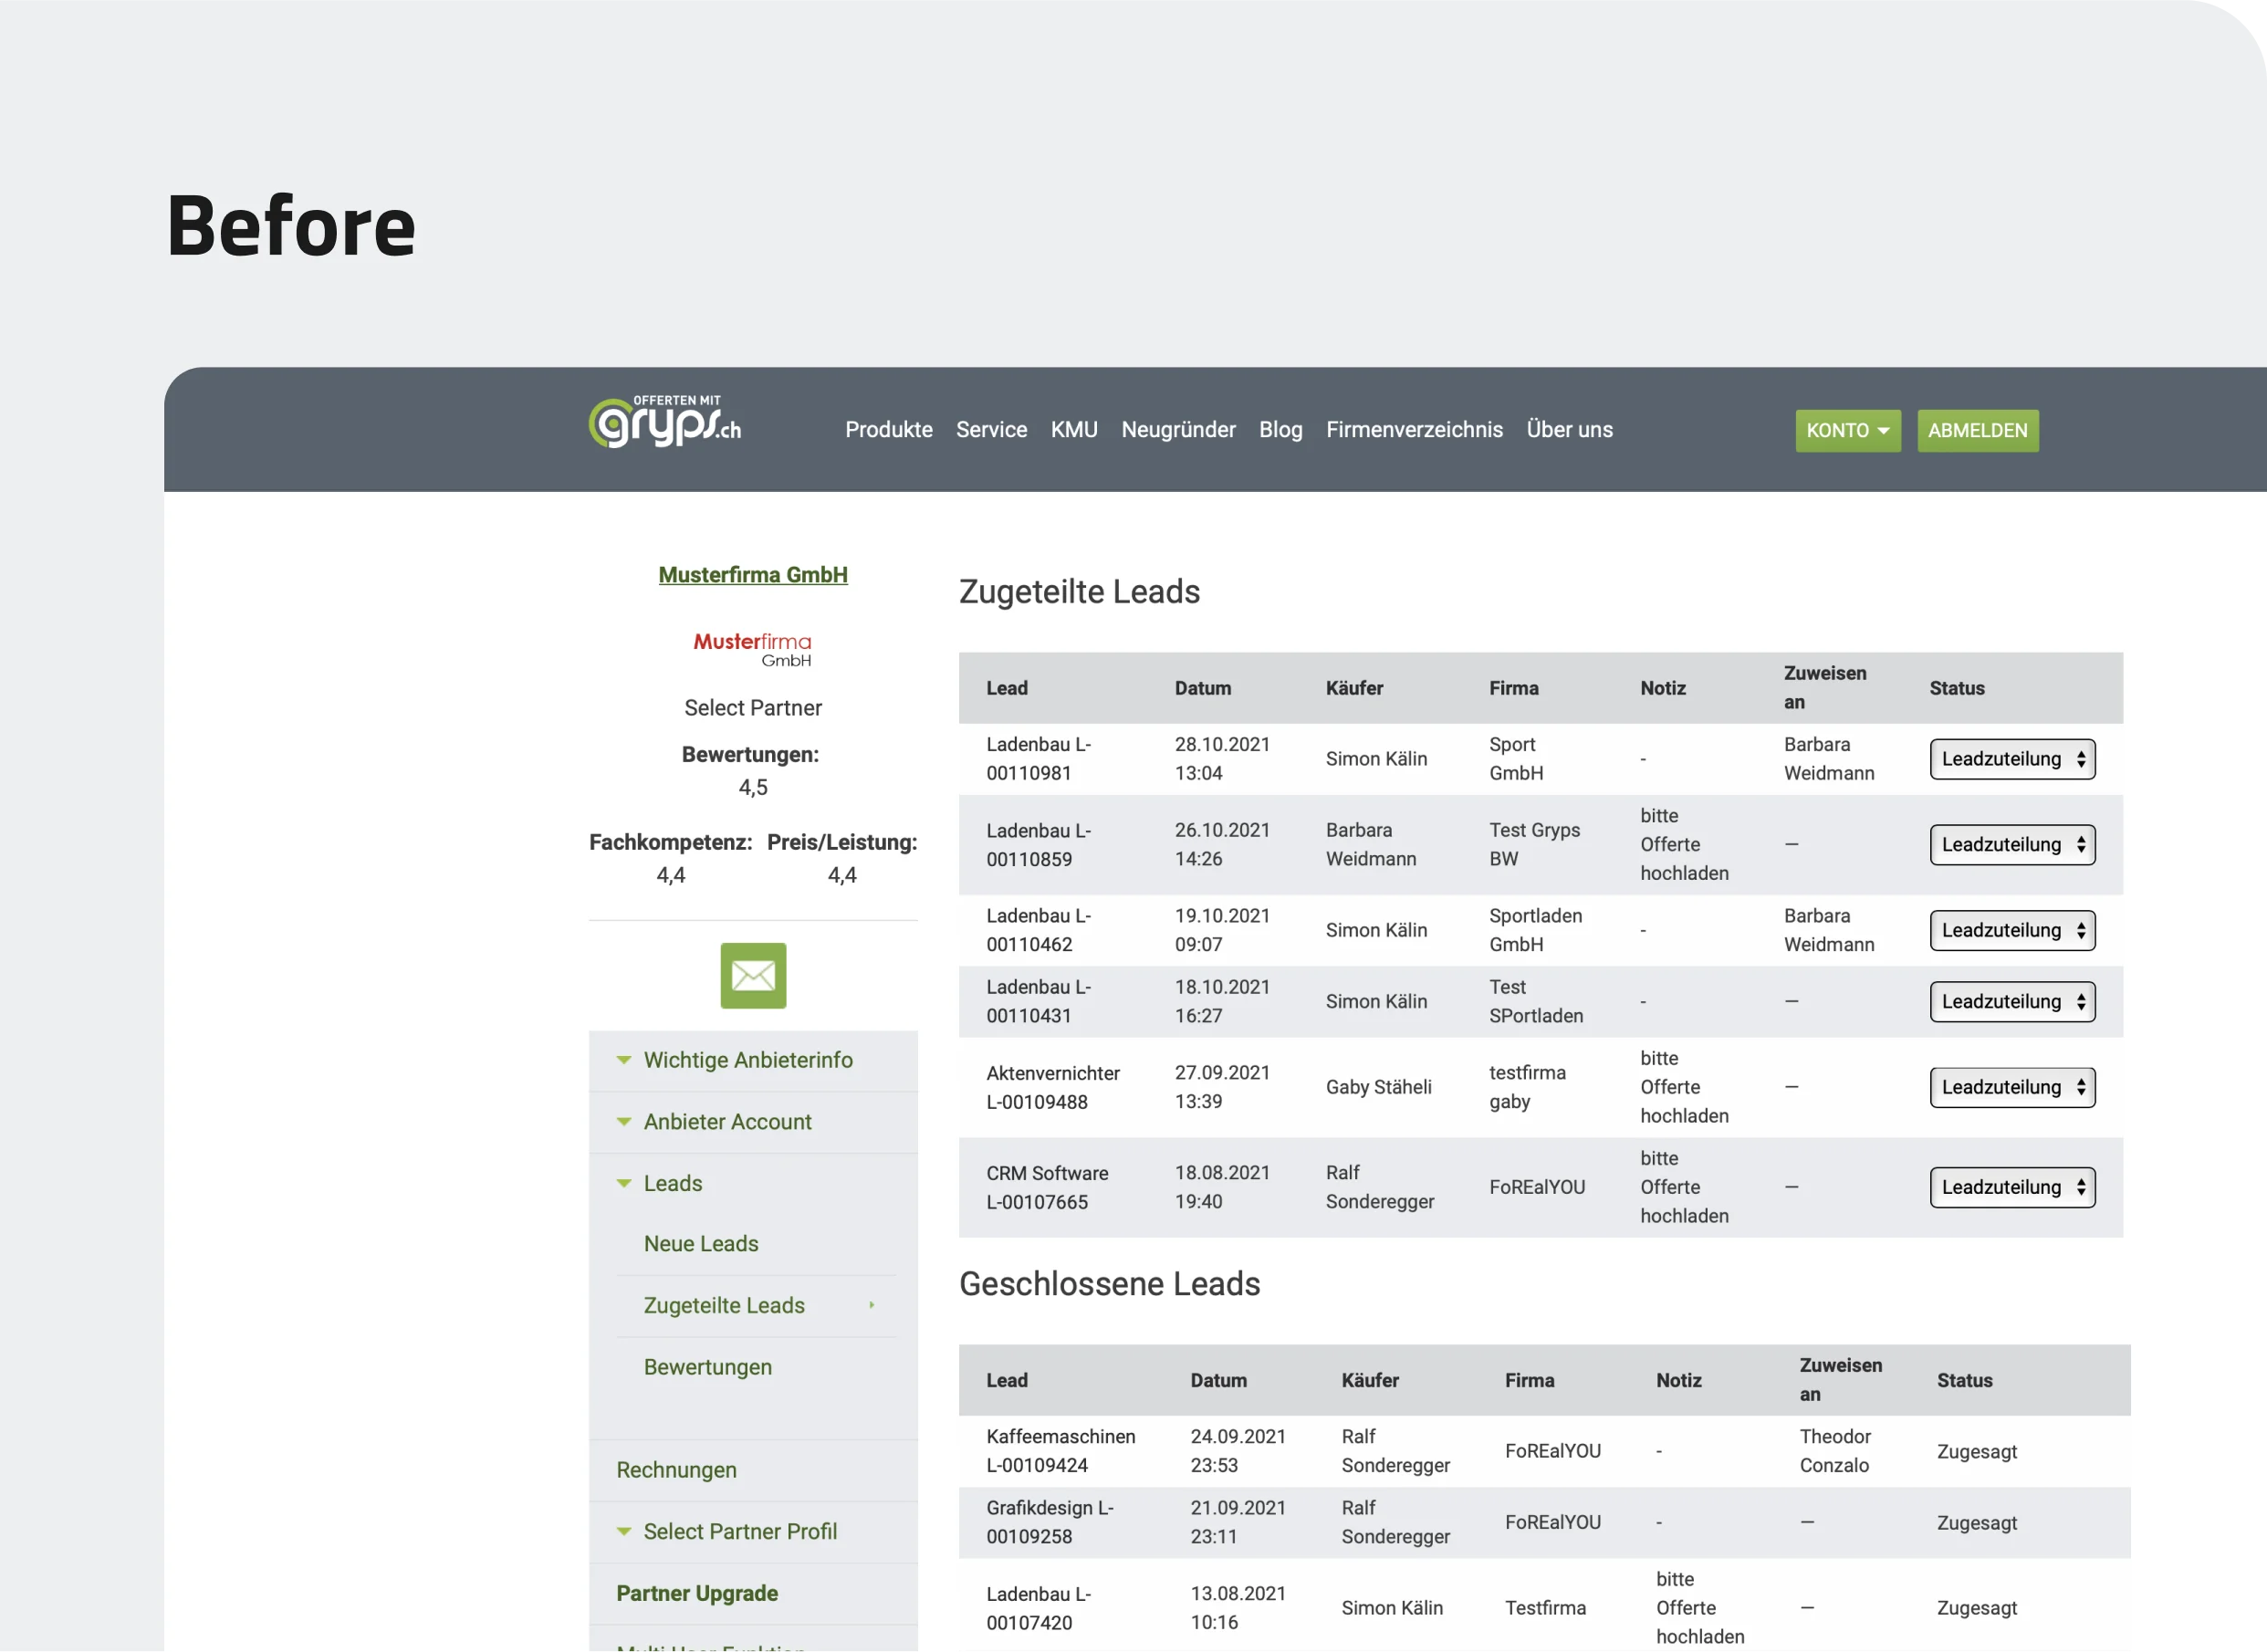This screenshot has height=1652, width=2267.
Task: Toggle the Select Partner Profil arrow
Action: pyautogui.click(x=624, y=1531)
